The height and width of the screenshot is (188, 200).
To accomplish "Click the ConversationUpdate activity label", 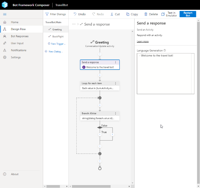I will (x=100, y=46).
